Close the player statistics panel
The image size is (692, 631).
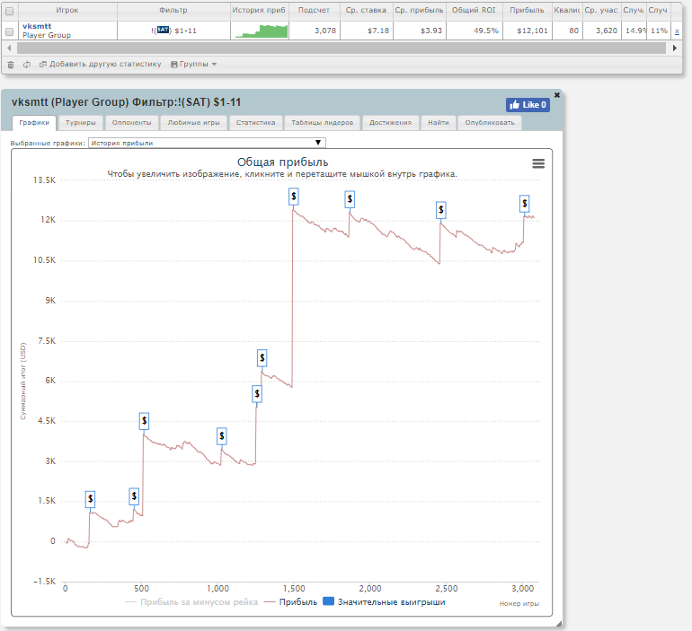click(x=556, y=94)
